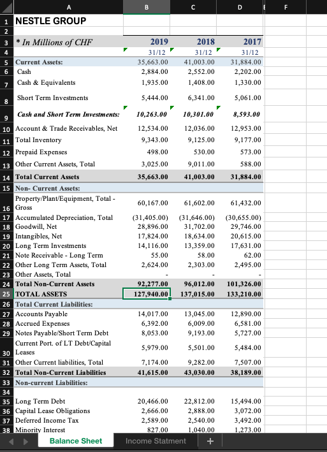
Task: Click the Current Assets: label
Action: [x=39, y=62]
